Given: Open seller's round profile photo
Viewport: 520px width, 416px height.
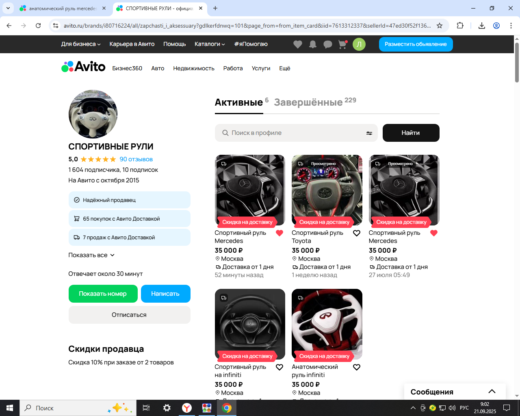Looking at the screenshot, I should [93, 114].
